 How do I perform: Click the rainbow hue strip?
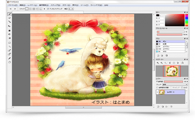[187, 20]
